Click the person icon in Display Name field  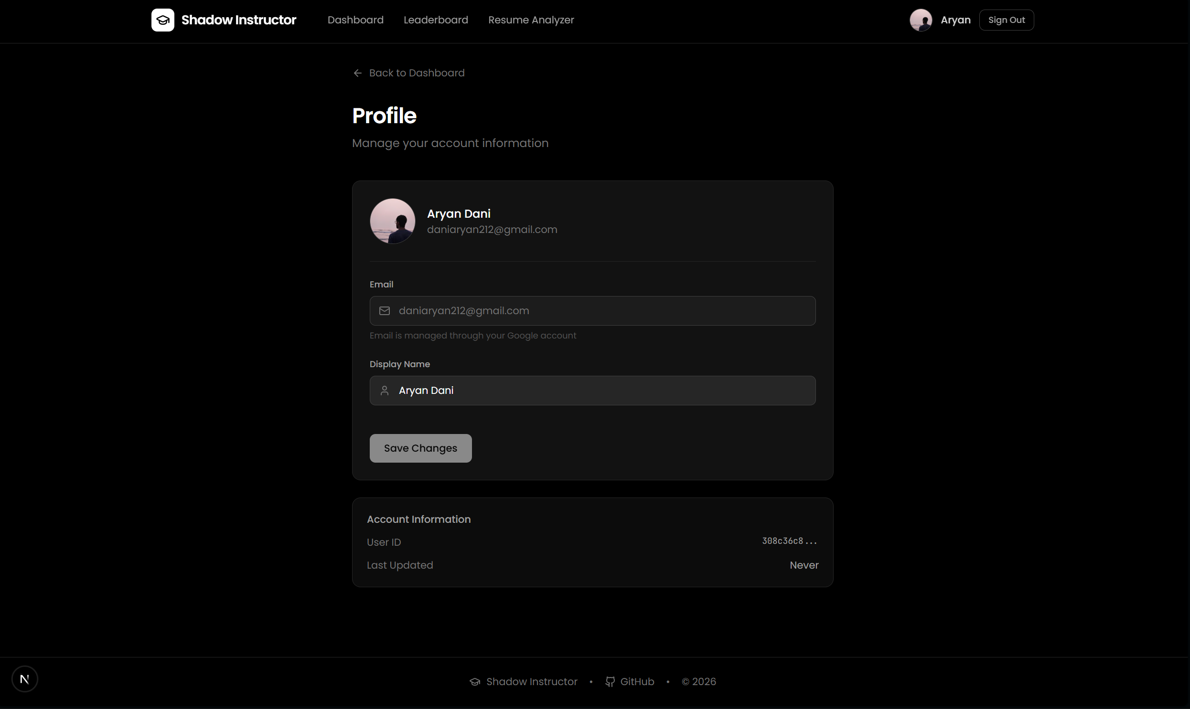pyautogui.click(x=385, y=391)
